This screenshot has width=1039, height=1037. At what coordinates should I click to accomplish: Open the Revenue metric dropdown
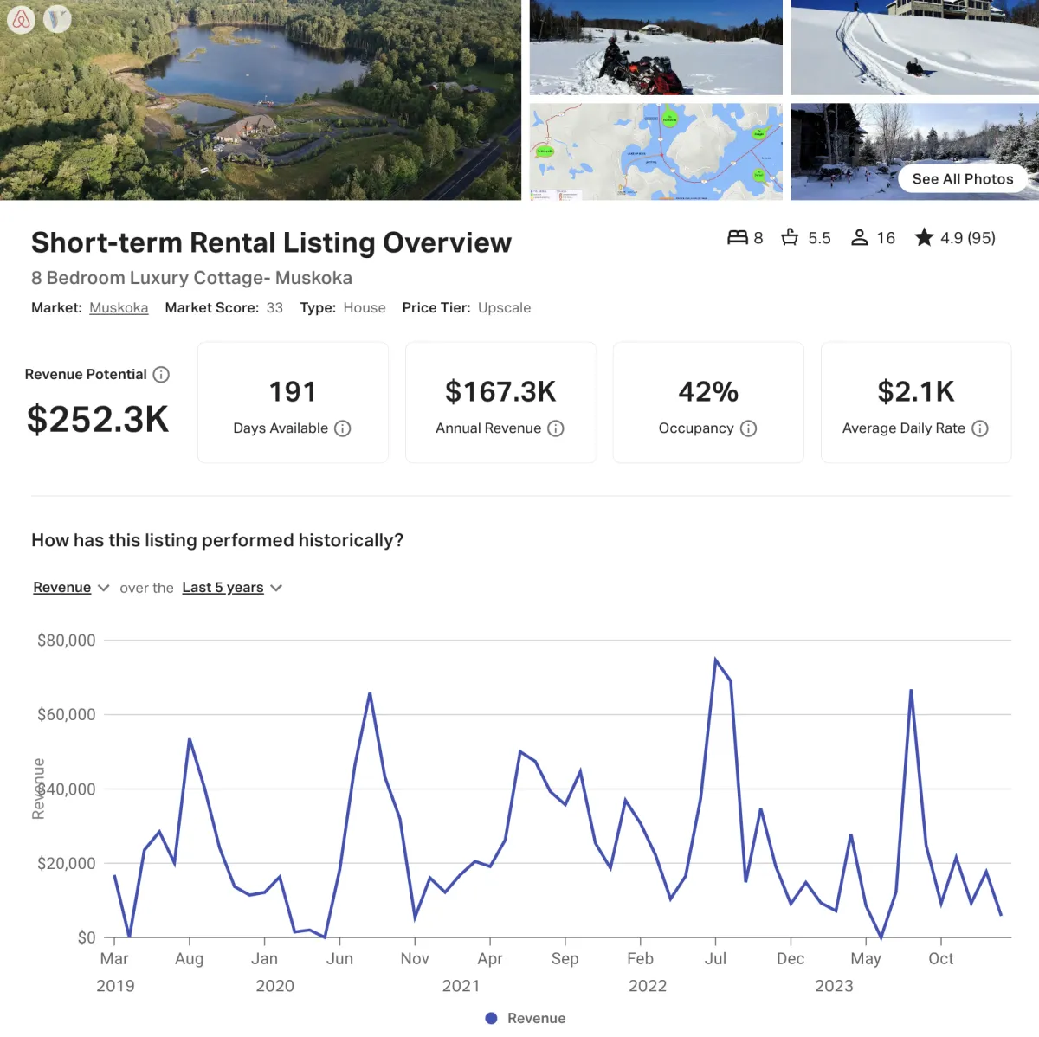point(71,588)
